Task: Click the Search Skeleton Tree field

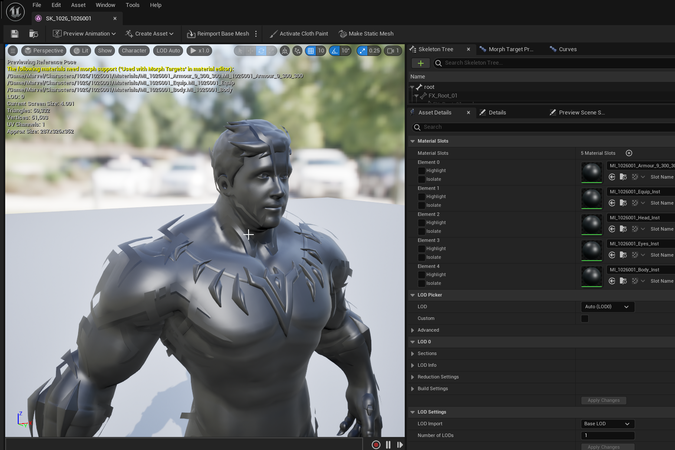Action: point(554,63)
